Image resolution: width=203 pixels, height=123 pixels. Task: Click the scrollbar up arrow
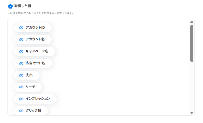192,22
